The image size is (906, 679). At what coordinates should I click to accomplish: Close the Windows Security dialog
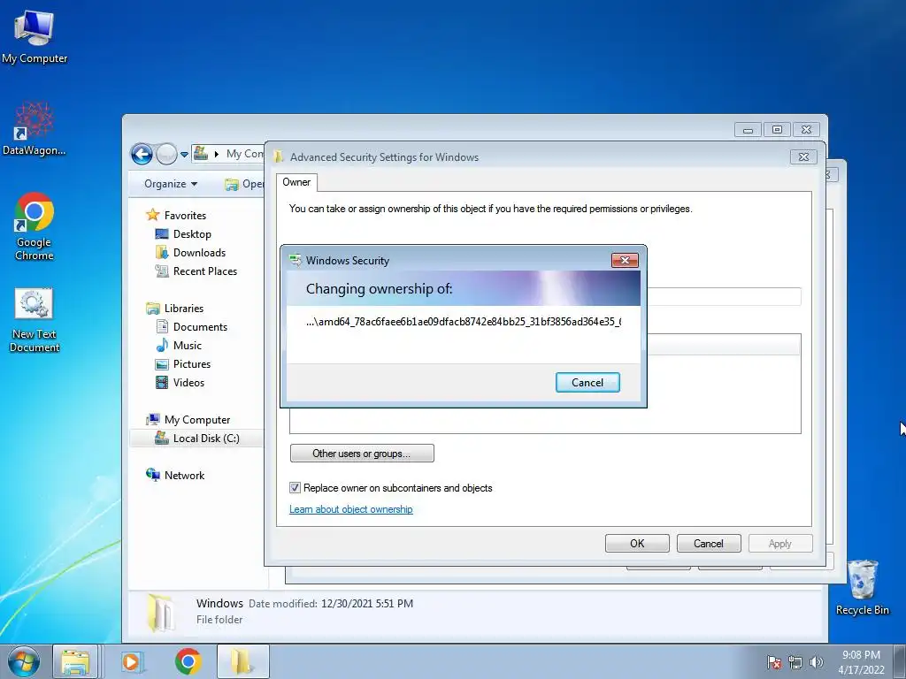(x=625, y=261)
